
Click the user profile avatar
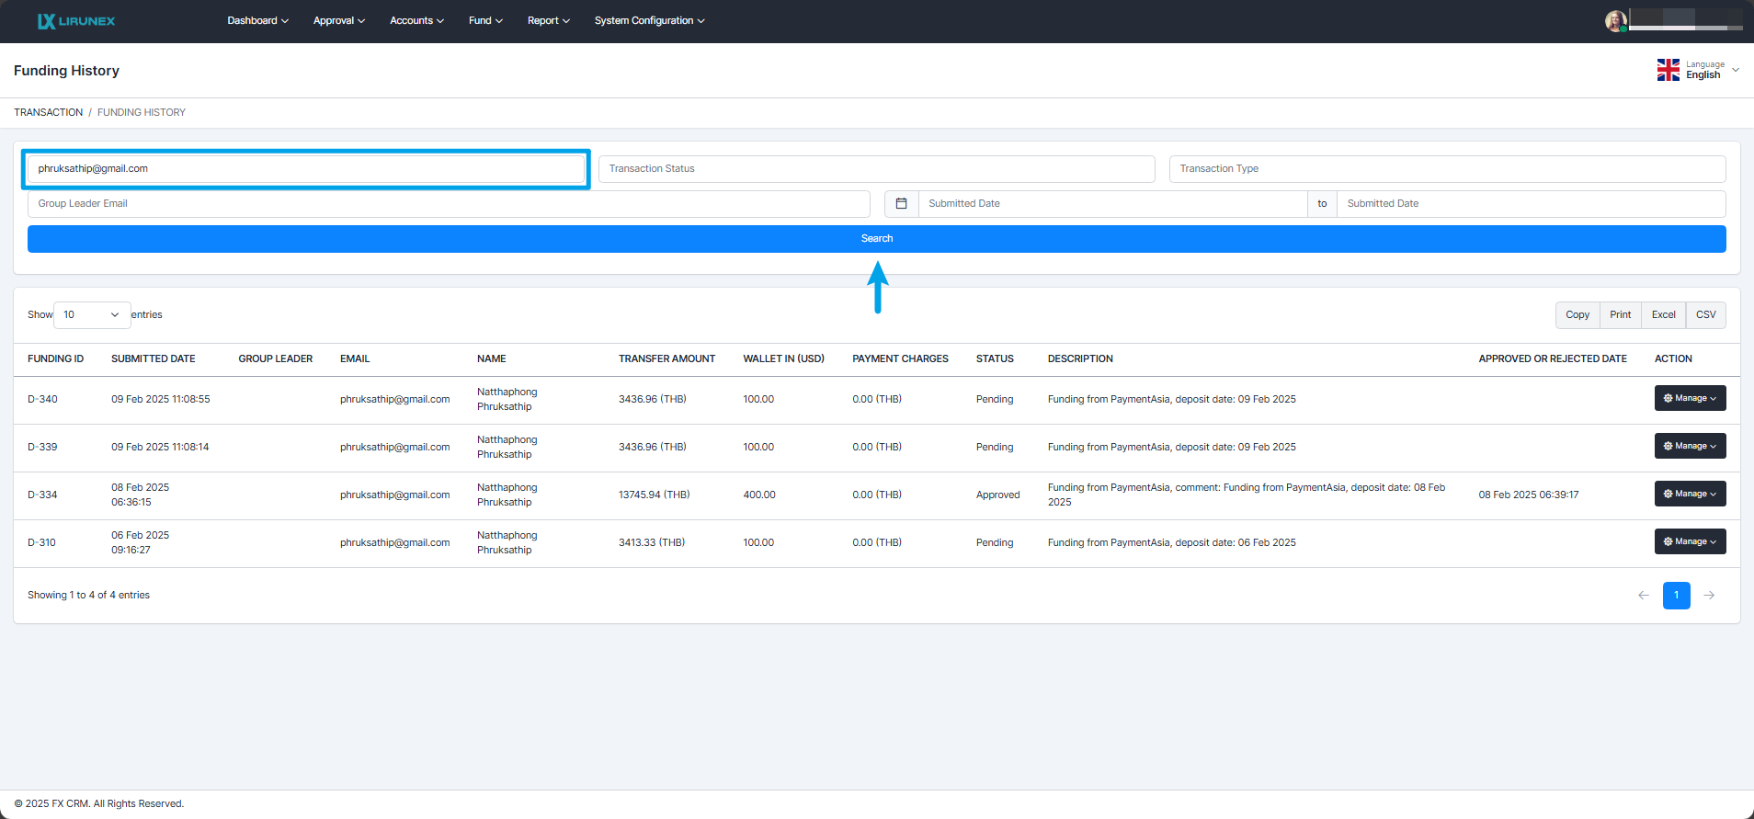tap(1615, 21)
